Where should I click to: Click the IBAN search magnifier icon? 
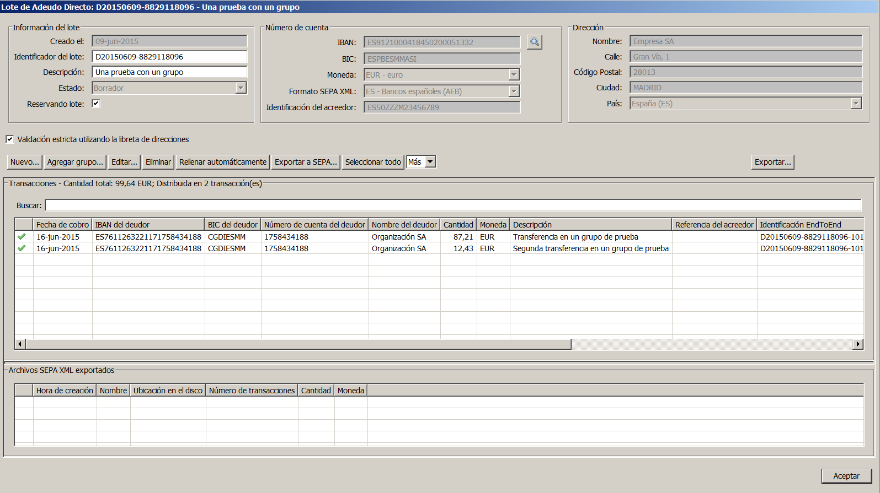tap(534, 42)
